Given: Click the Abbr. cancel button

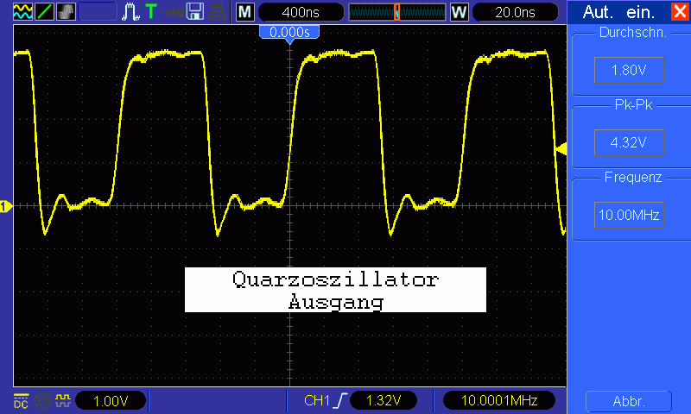Looking at the screenshot, I should (629, 401).
